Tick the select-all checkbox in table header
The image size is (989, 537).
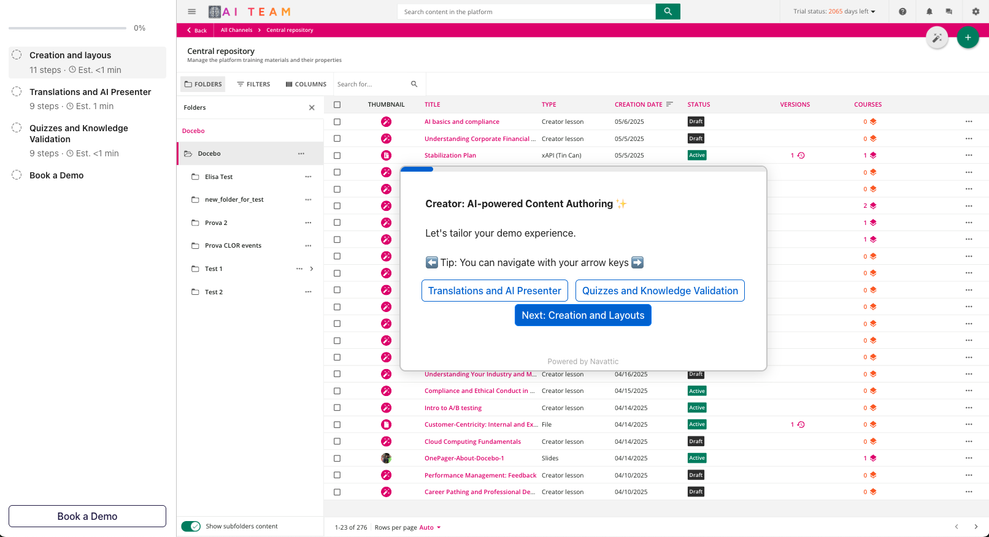tap(337, 105)
